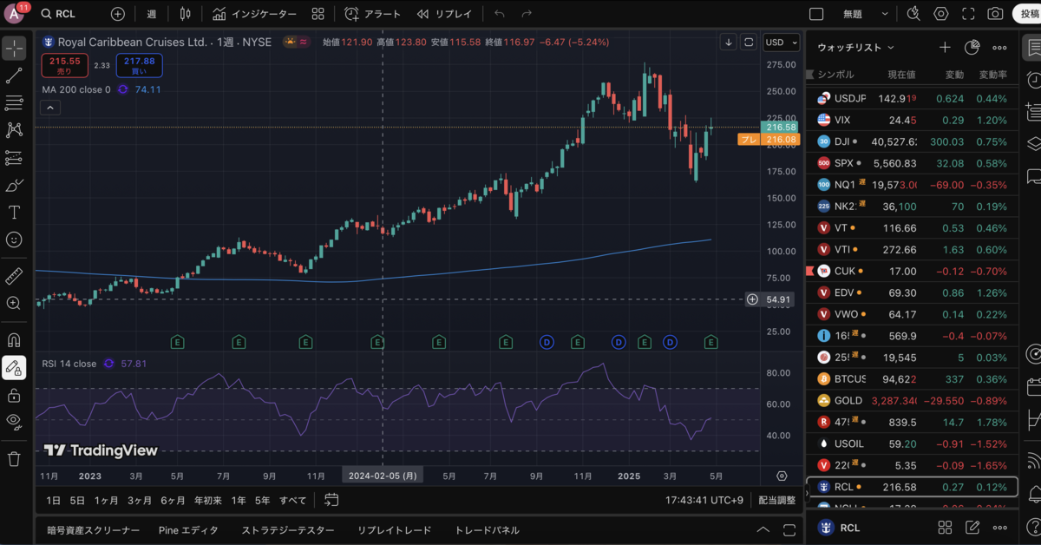Add a horizontal line at 54.91 plus button
Image resolution: width=1041 pixels, height=545 pixels.
752,299
